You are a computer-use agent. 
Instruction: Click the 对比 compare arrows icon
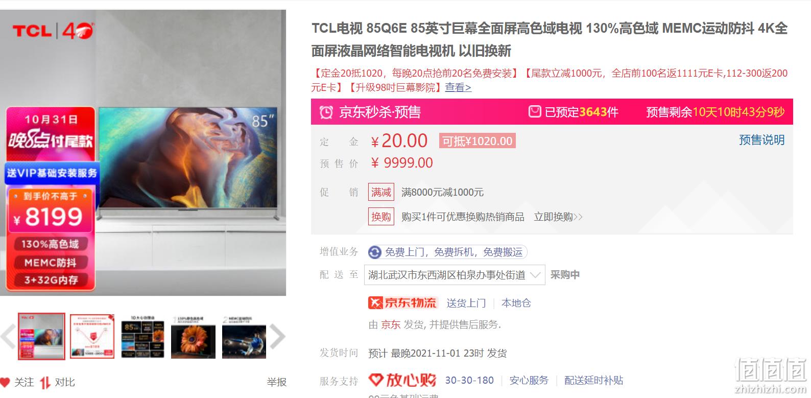(x=45, y=382)
